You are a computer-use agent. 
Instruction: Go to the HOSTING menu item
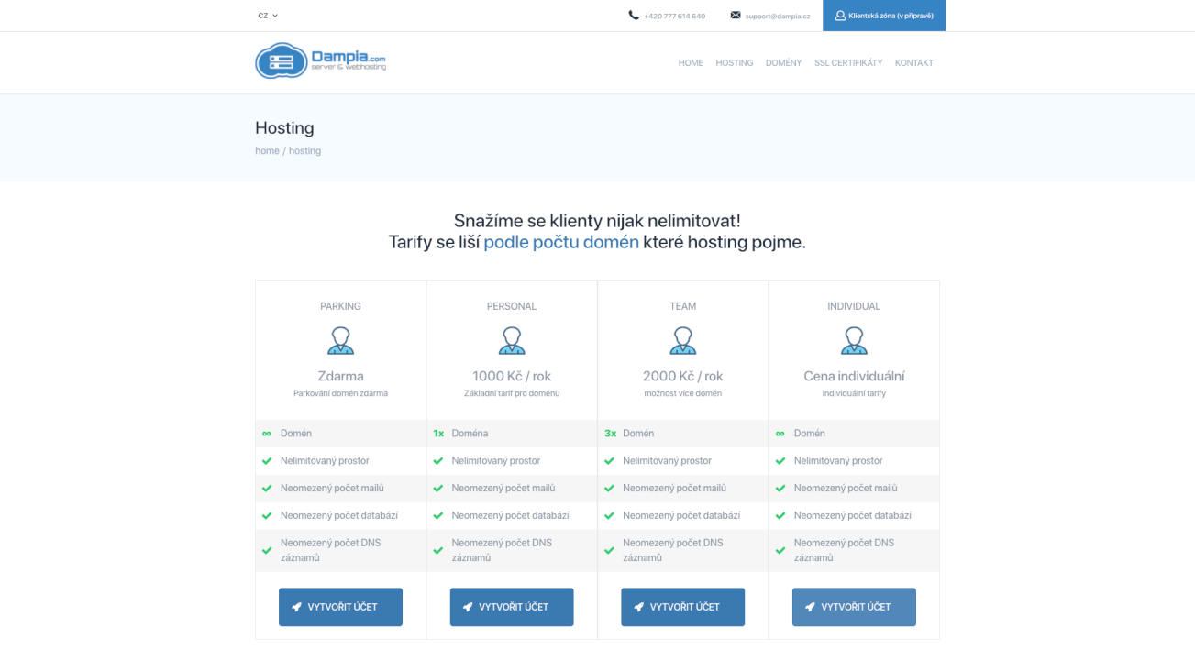pos(734,63)
